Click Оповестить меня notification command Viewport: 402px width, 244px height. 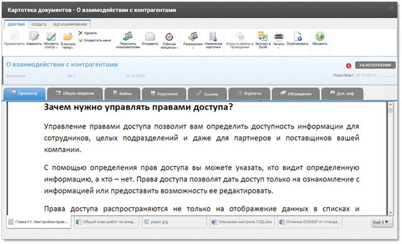(95, 40)
